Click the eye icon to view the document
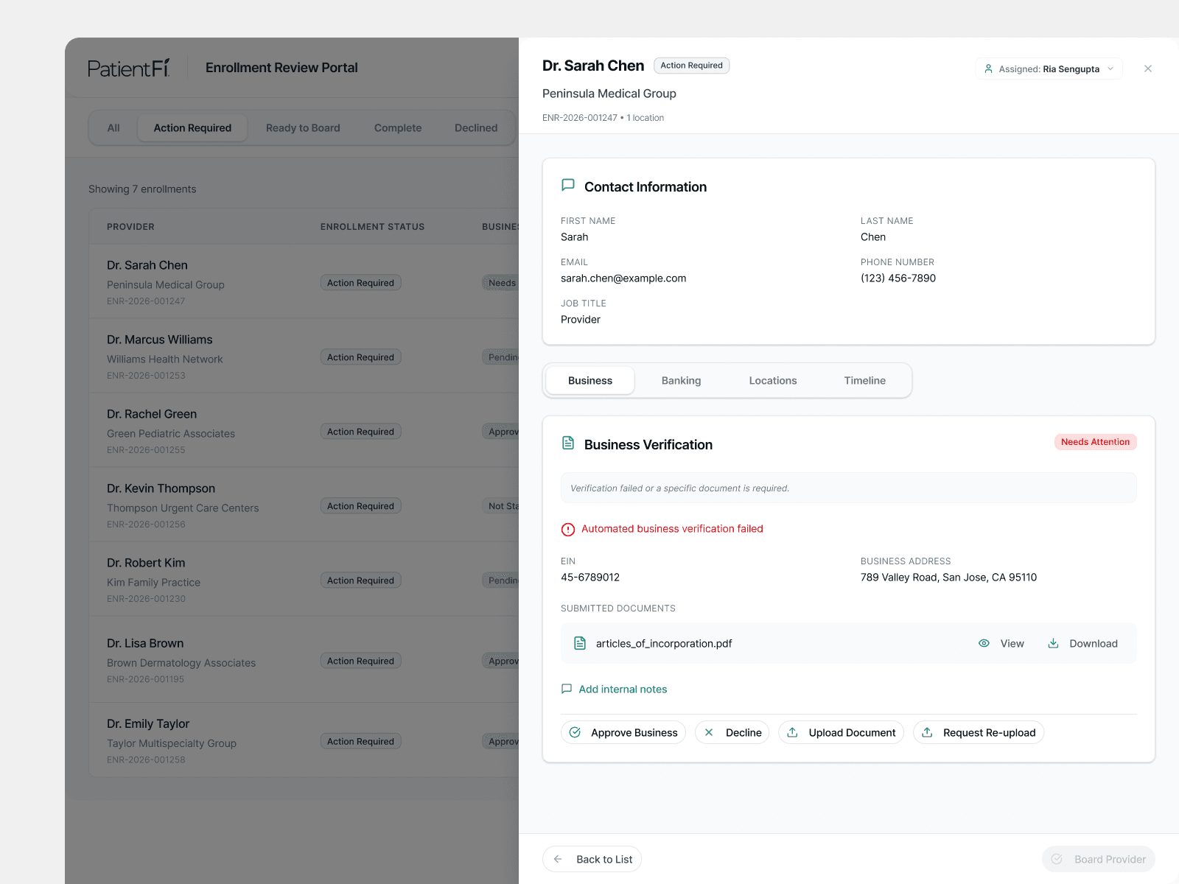This screenshot has height=884, width=1179. tap(984, 643)
